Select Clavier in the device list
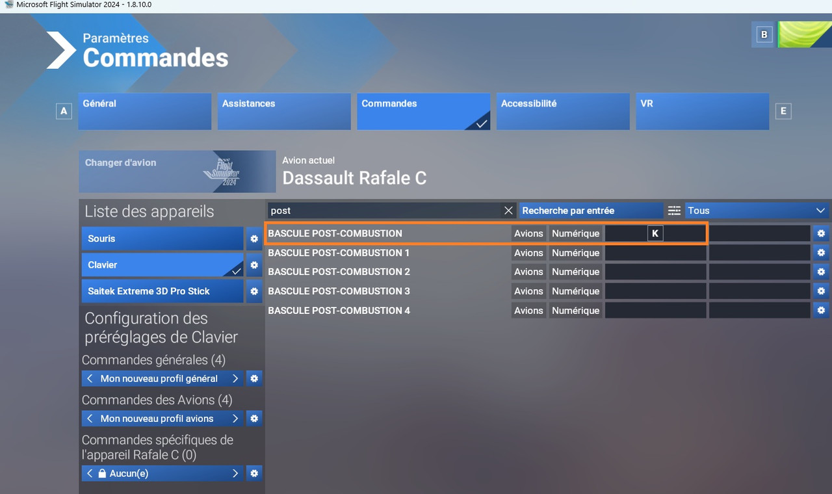Viewport: 832px width, 494px height. tap(162, 265)
